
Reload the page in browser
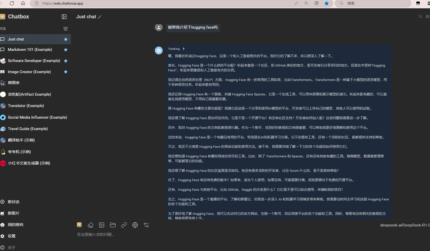(x=12, y=3)
